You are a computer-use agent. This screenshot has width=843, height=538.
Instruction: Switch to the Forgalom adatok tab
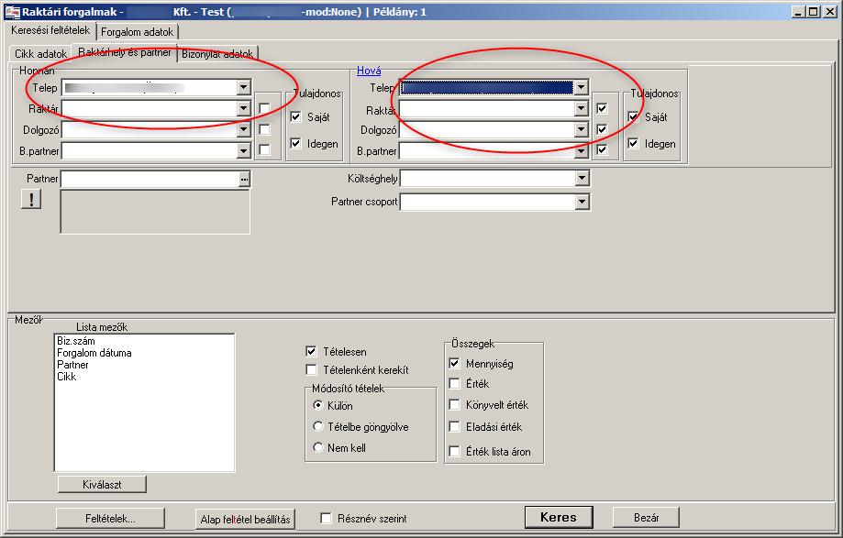tap(137, 32)
